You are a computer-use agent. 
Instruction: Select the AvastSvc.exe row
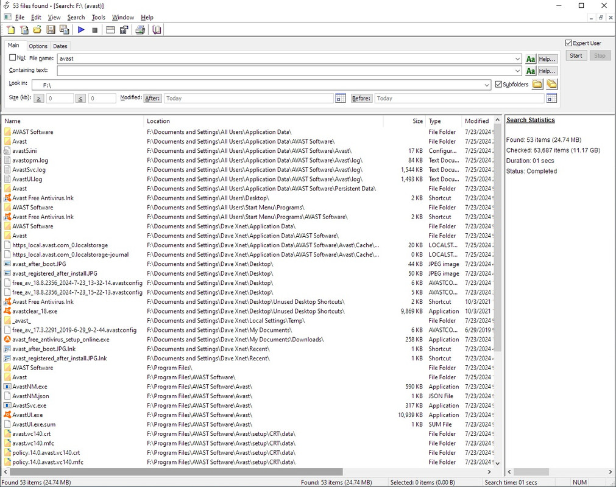[247, 405]
